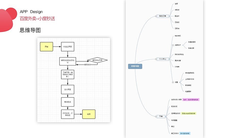
Task: Click the 发货收货人信息 leaf item
Action: coord(176,100)
